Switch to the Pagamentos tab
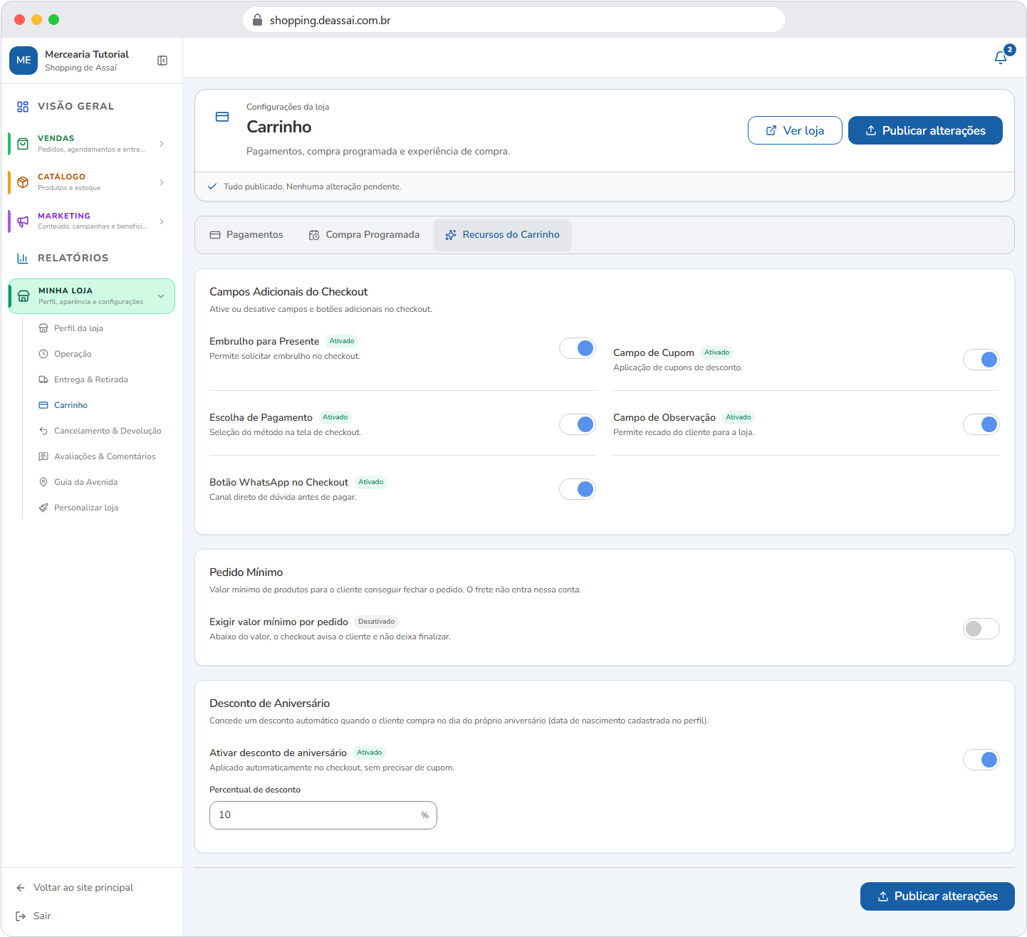This screenshot has width=1027, height=937. (x=246, y=235)
